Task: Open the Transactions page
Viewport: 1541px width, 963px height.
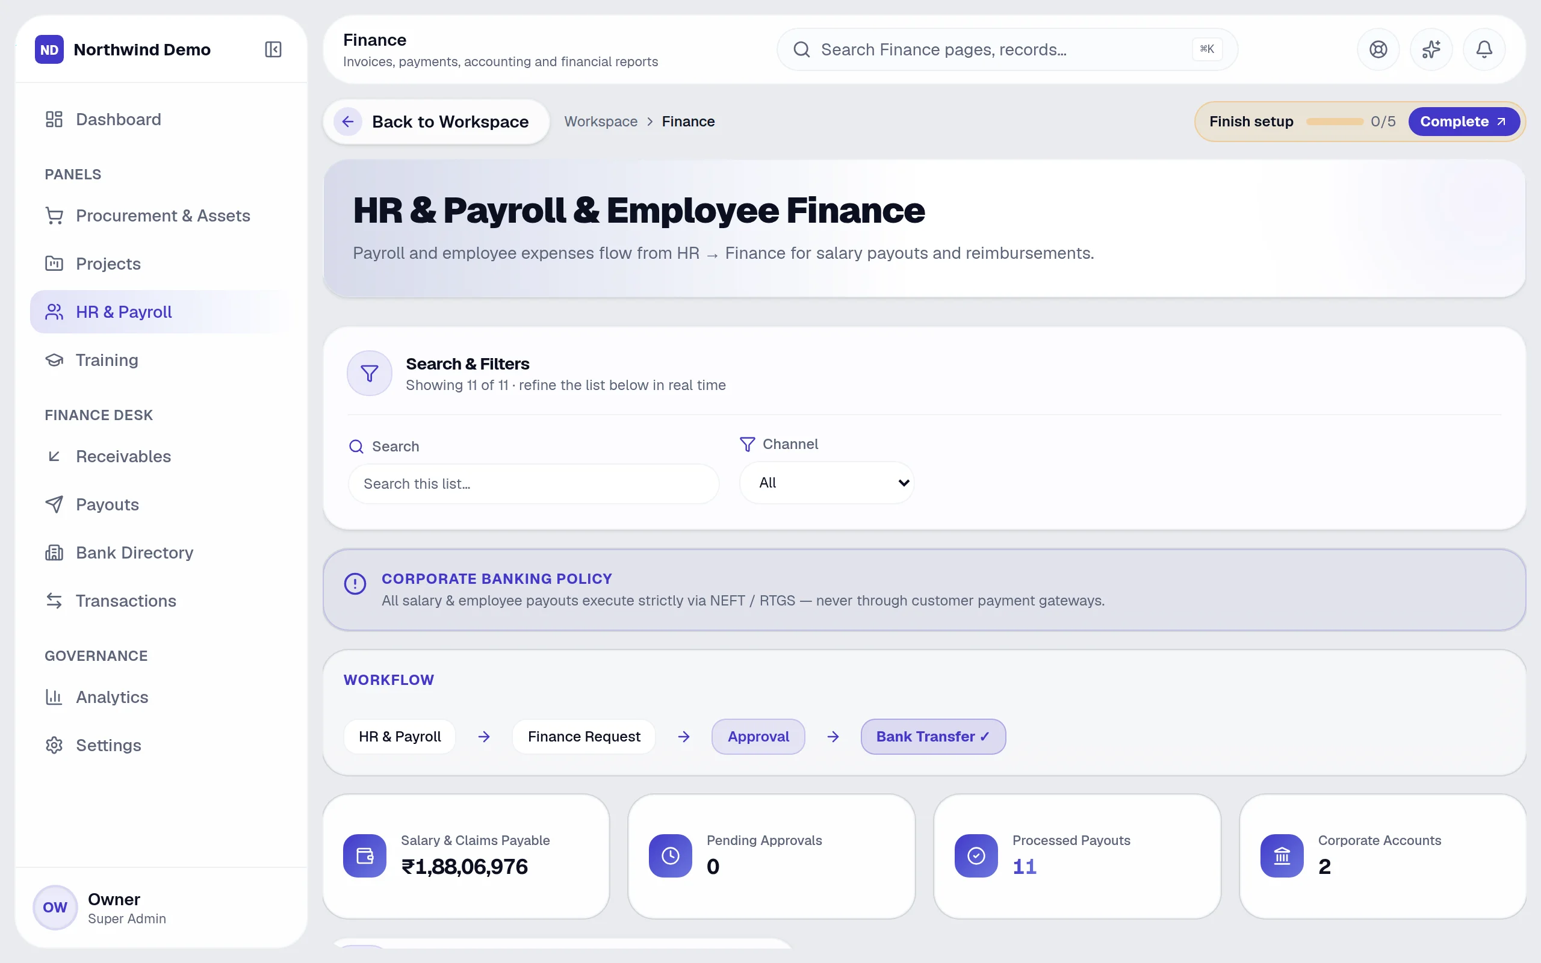Action: [x=161, y=601]
